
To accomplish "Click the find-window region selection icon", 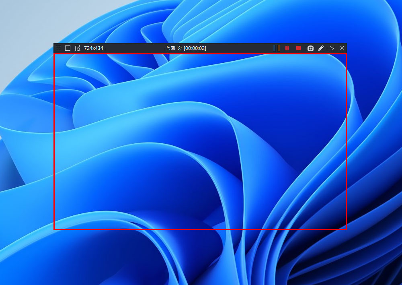I will click(x=78, y=48).
